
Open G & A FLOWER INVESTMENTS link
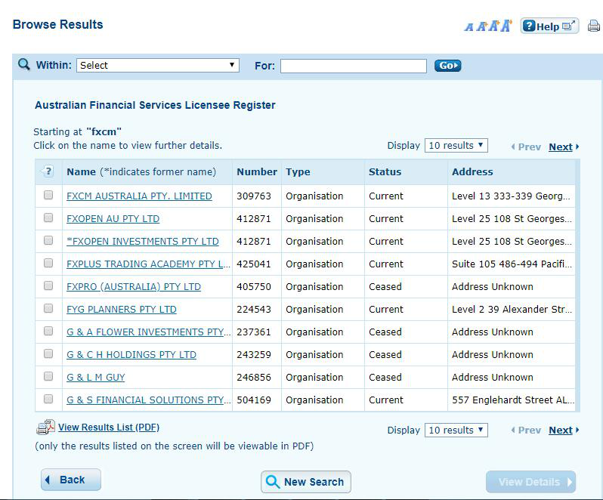[x=149, y=332]
